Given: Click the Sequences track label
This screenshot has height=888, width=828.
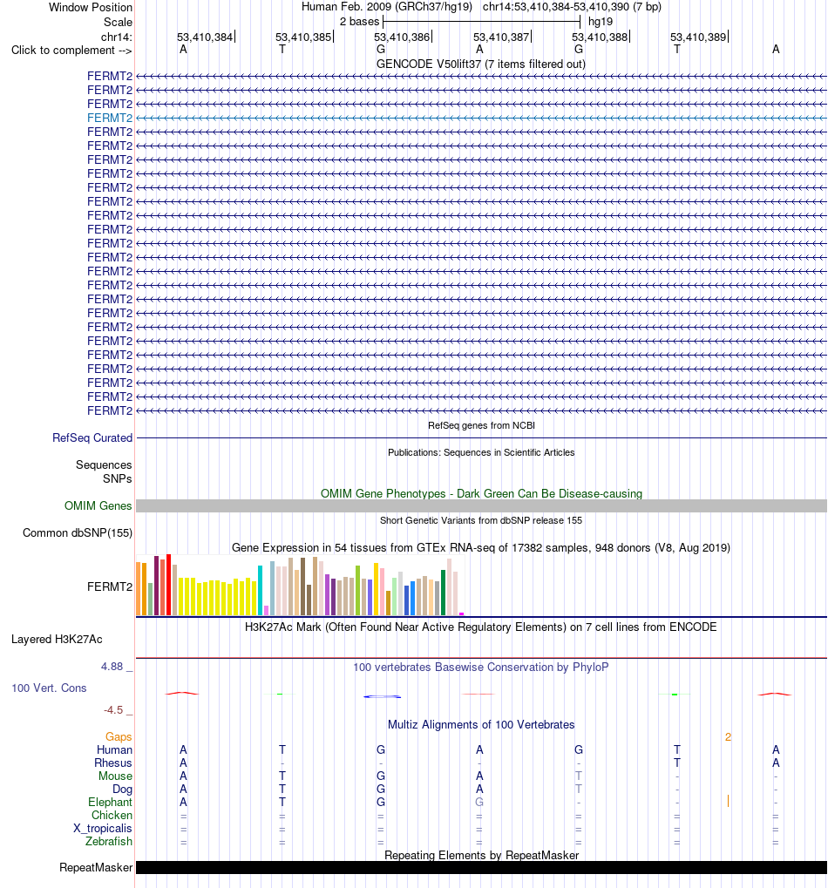Looking at the screenshot, I should (104, 465).
